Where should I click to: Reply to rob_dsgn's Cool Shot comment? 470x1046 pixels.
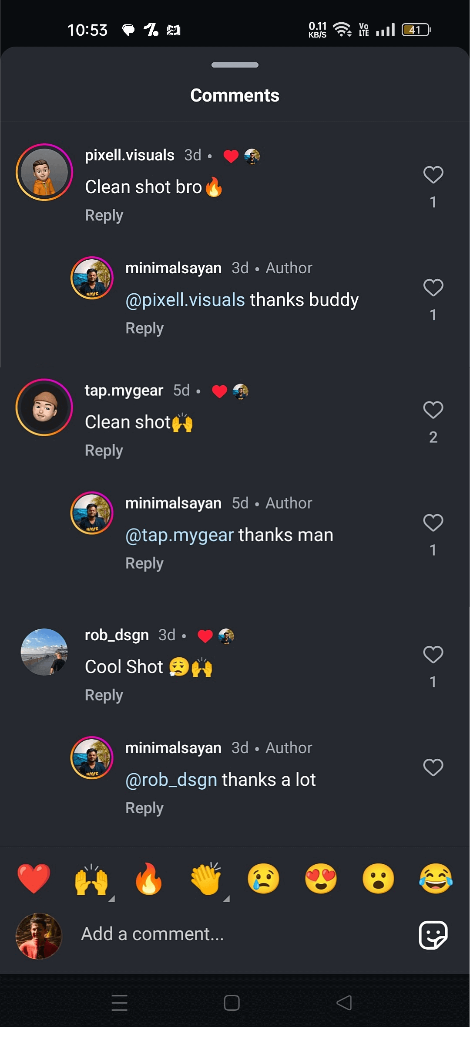pyautogui.click(x=104, y=695)
